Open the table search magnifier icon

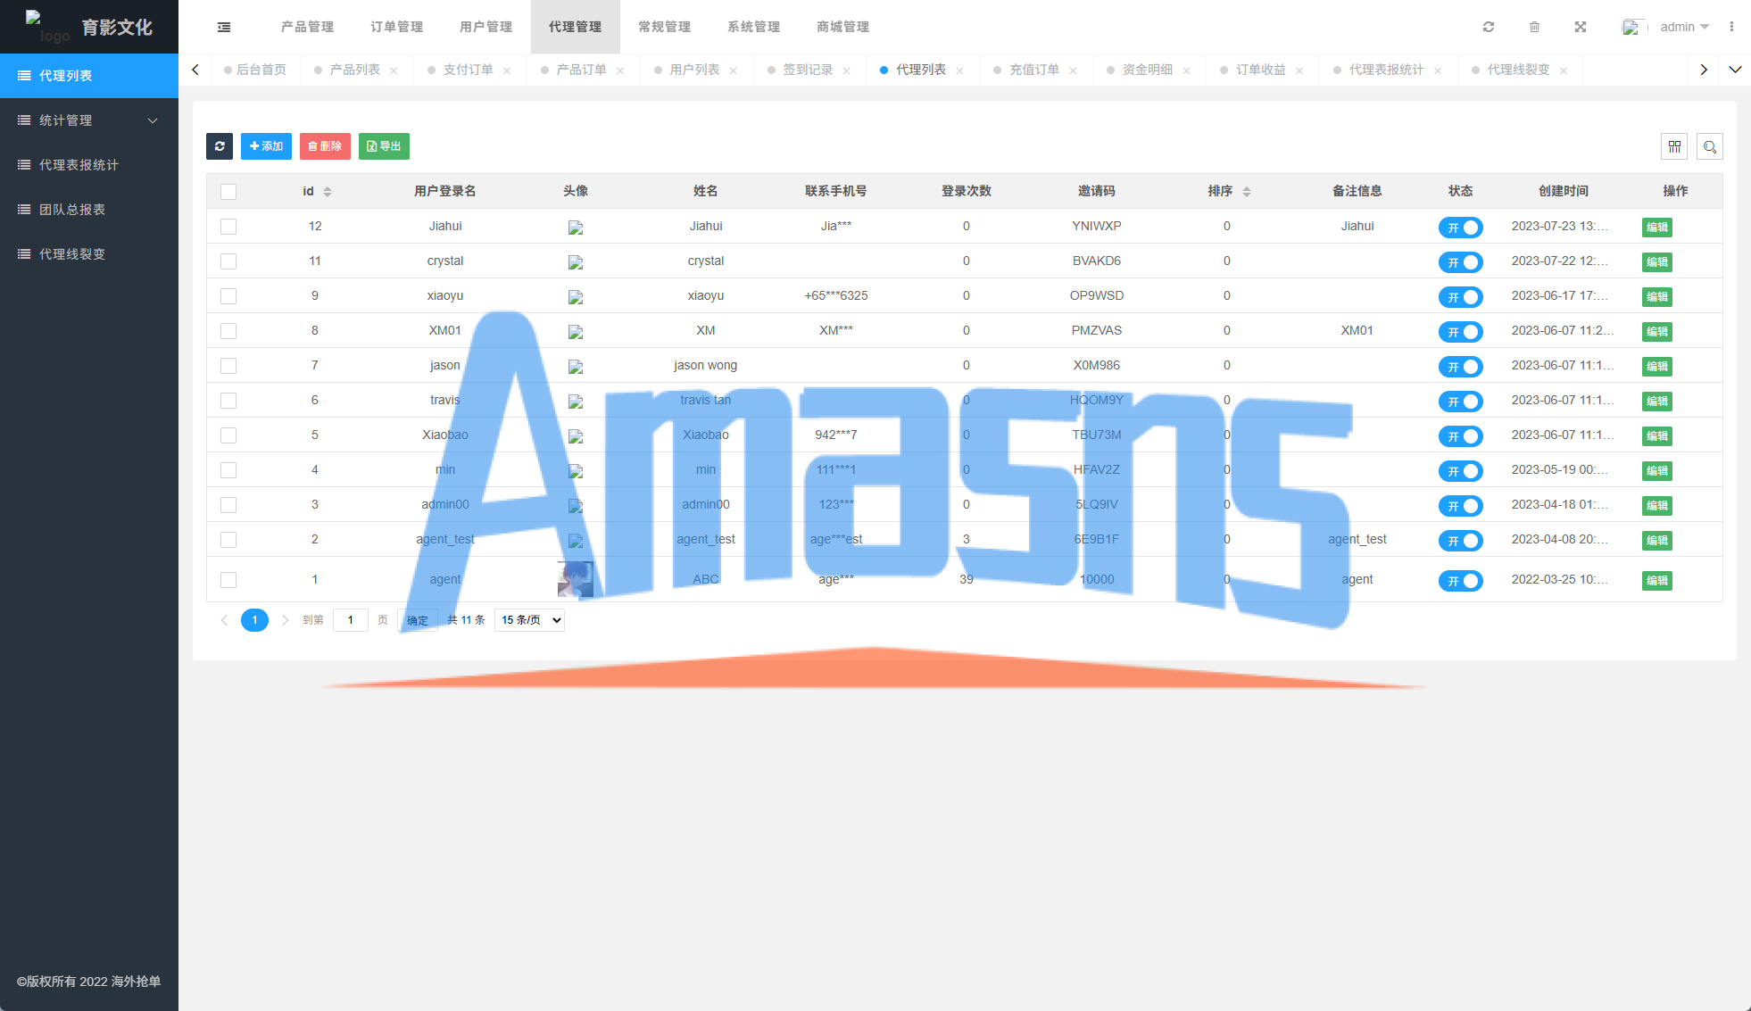1710,146
